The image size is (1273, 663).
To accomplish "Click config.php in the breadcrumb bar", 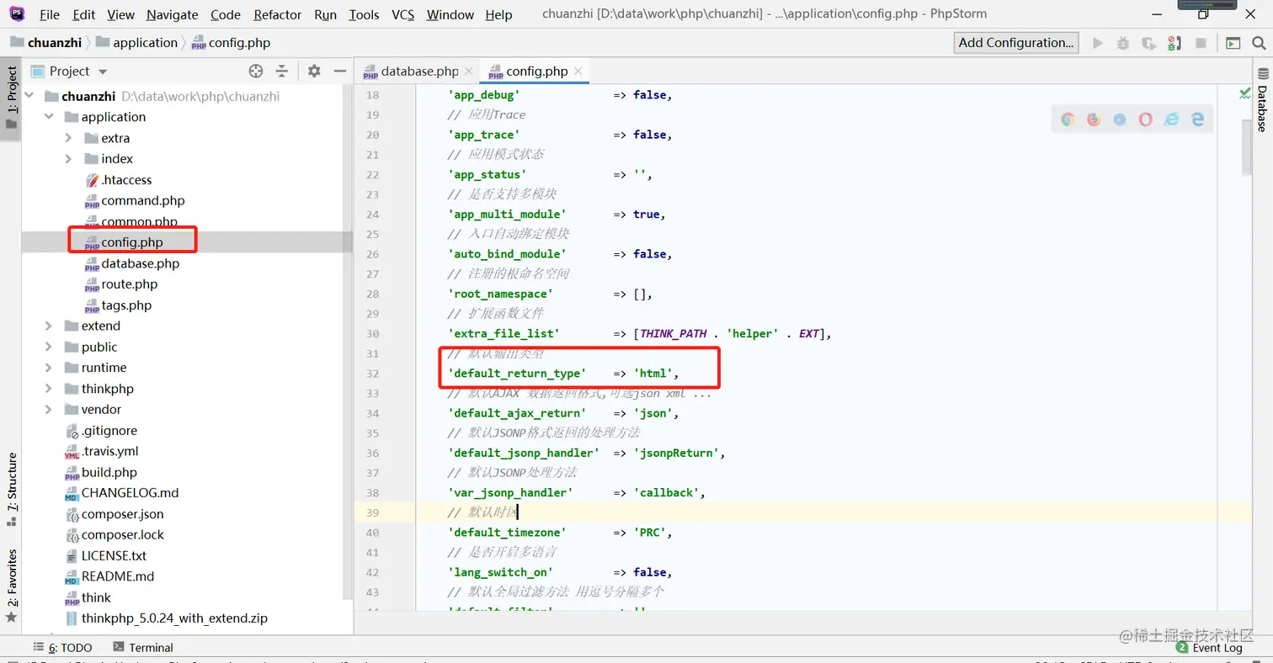I will [231, 43].
